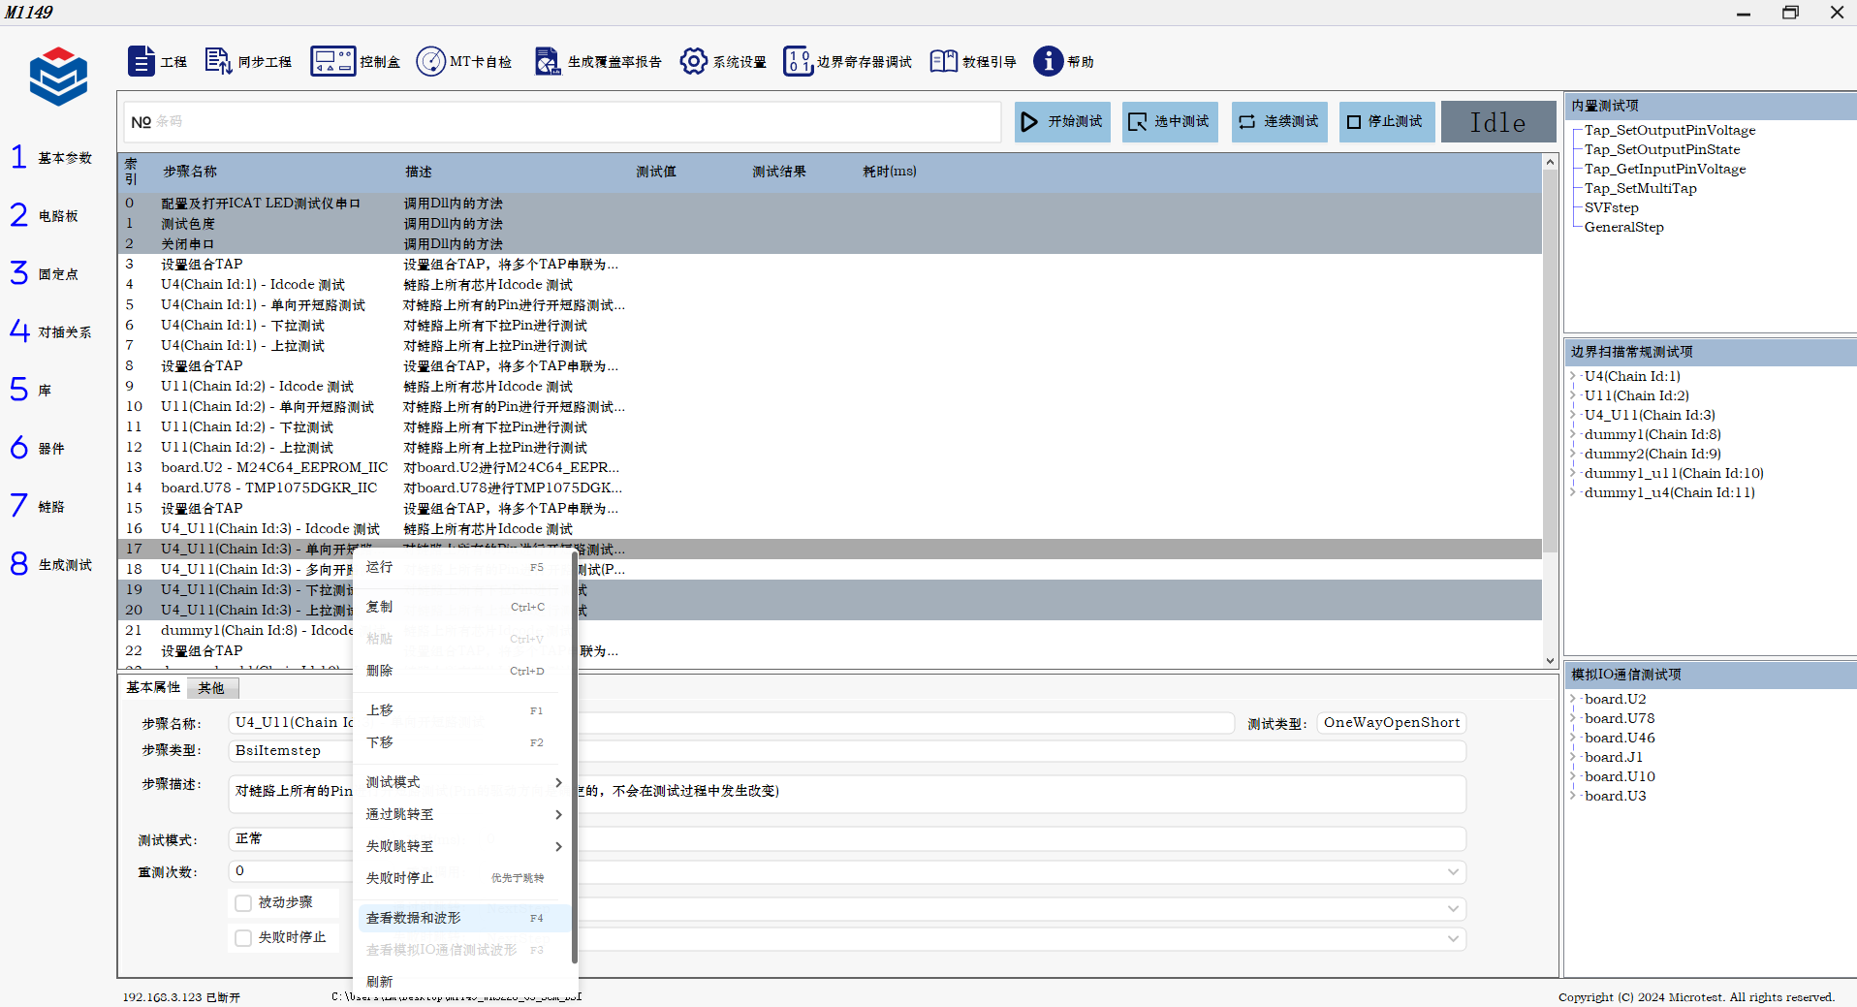The height and width of the screenshot is (1007, 1857).
Task: Choose 删除 in context menu
Action: pyautogui.click(x=464, y=671)
